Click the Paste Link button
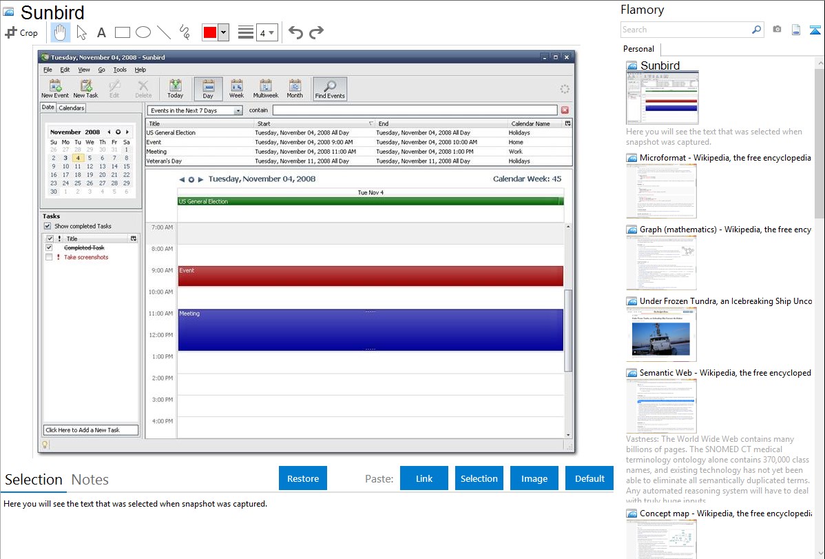The image size is (825, 559). [x=424, y=478]
